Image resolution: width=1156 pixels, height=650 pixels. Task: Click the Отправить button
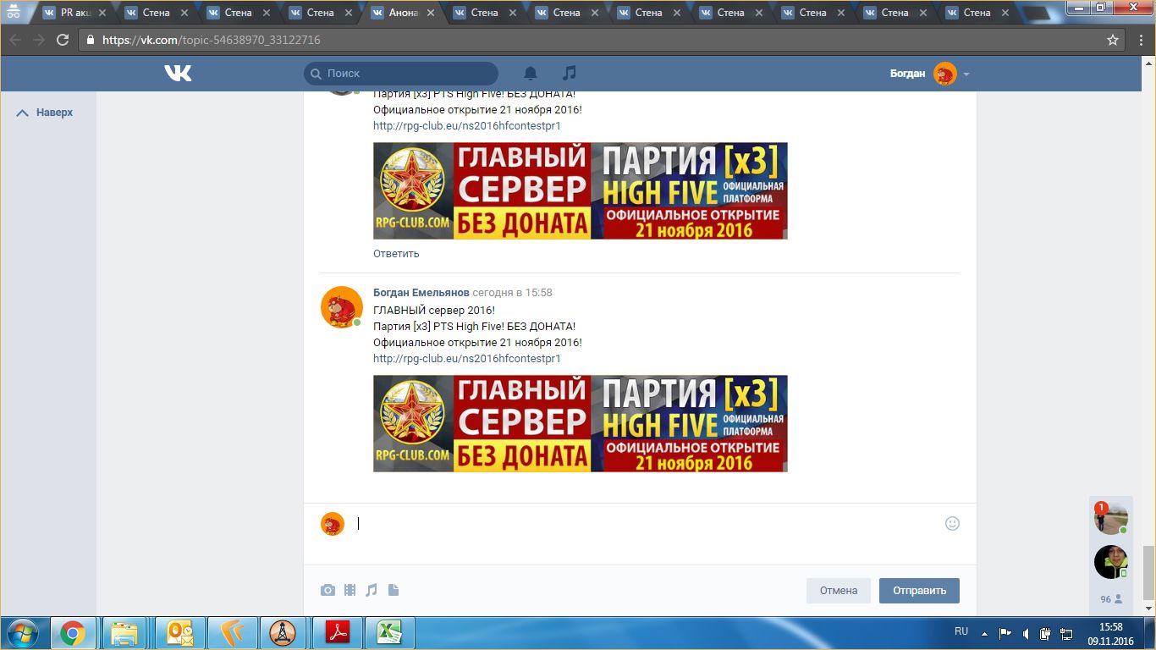tap(919, 591)
